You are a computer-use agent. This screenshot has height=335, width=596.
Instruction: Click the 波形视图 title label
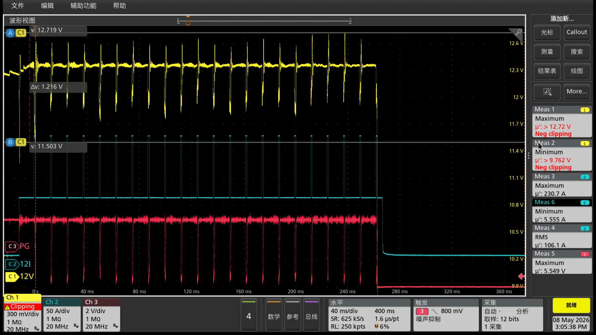pyautogui.click(x=22, y=21)
